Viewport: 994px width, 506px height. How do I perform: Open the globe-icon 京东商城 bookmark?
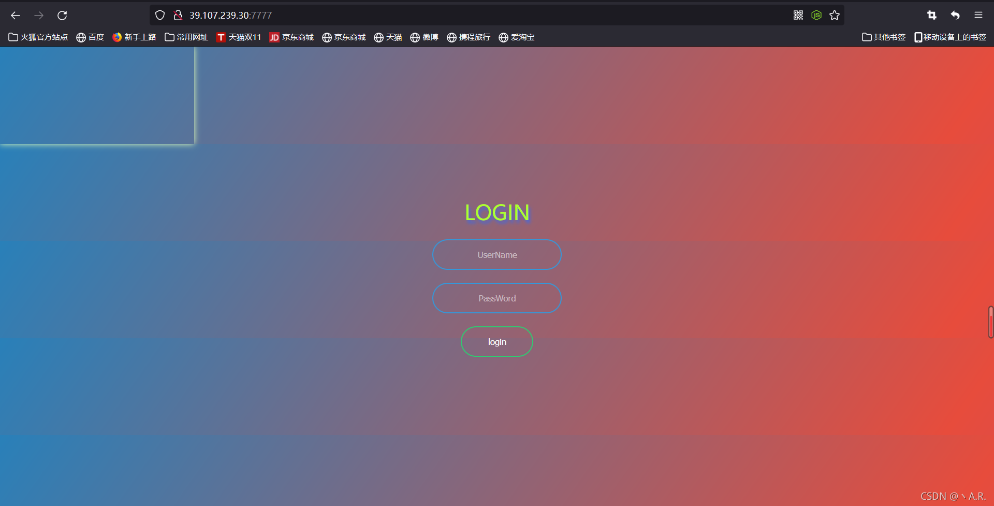click(x=344, y=37)
